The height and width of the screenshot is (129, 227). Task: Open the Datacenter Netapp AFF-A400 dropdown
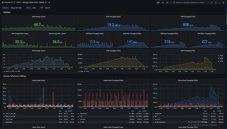[x=17, y=8]
